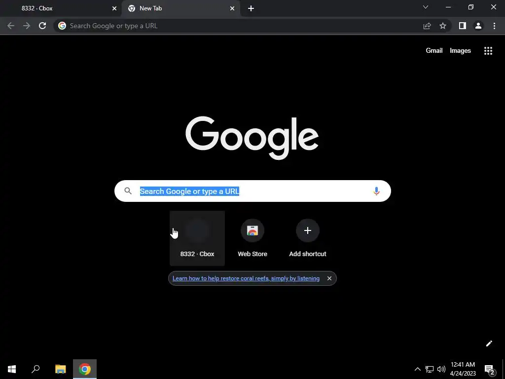The width and height of the screenshot is (505, 379).
Task: Open a new tab with the plus button
Action: click(x=251, y=8)
